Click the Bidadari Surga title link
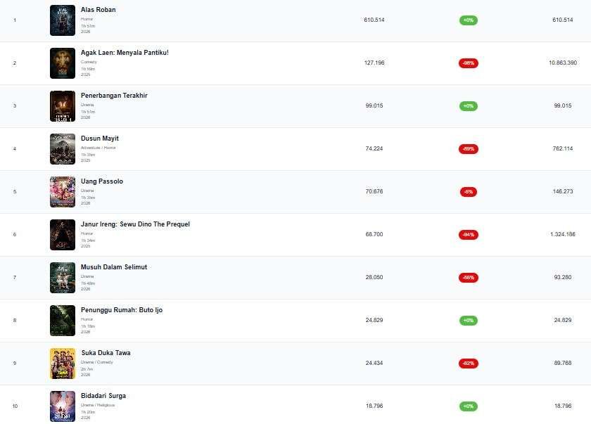Screen dimensions: 591x424 [103, 396]
